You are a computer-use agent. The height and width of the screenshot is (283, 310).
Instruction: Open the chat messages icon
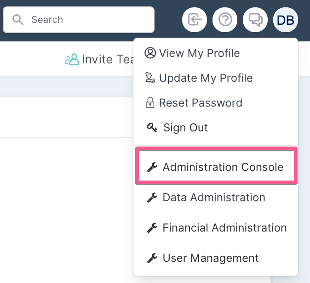(x=255, y=20)
